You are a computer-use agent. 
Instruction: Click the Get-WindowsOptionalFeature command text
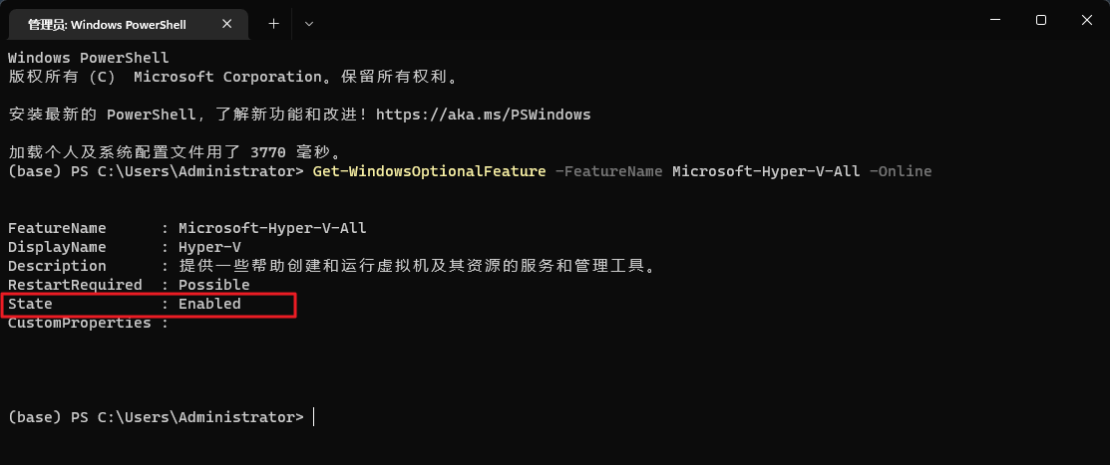429,171
